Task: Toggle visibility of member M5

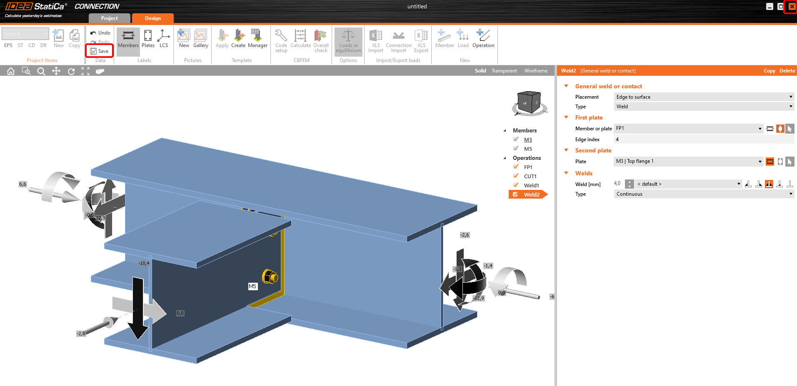Action: pos(516,149)
